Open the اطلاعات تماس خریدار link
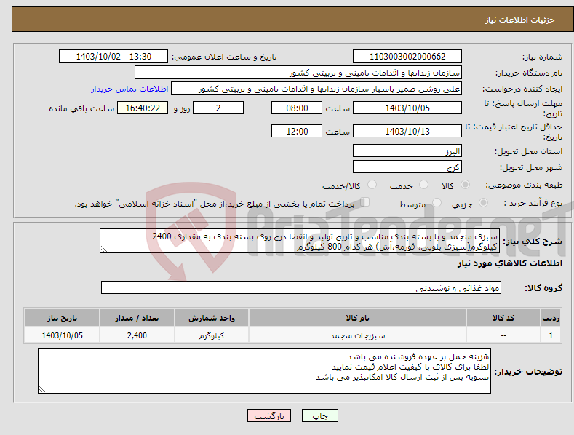This screenshot has width=574, height=435. click(129, 89)
